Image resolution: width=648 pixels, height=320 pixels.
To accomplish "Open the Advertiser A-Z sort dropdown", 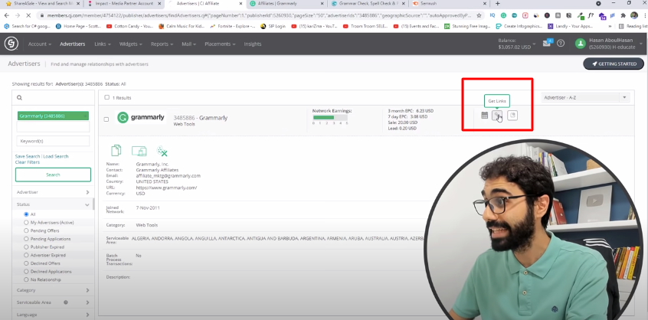I will (585, 97).
